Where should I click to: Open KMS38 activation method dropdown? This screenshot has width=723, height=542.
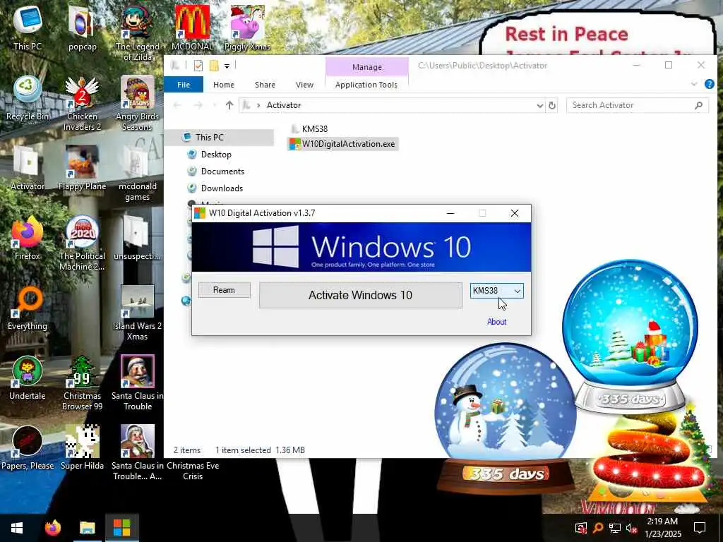(496, 291)
